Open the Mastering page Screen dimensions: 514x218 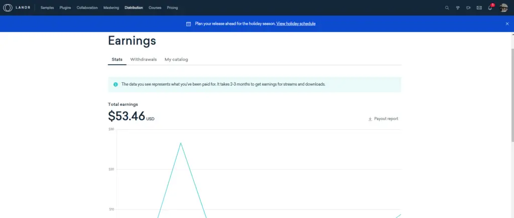point(111,8)
